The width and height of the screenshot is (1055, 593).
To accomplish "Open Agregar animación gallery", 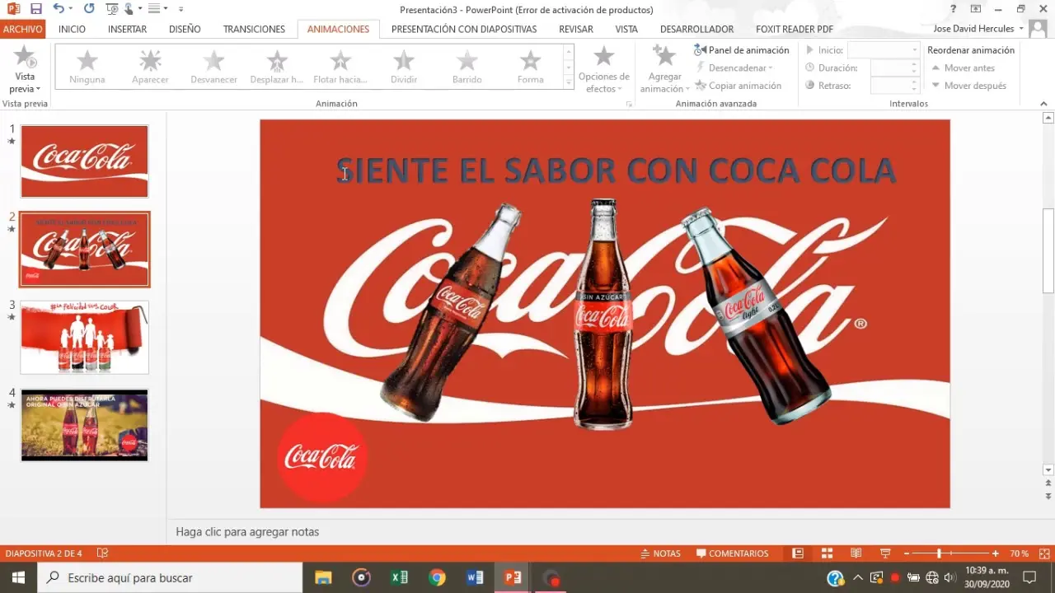I will [x=664, y=69].
